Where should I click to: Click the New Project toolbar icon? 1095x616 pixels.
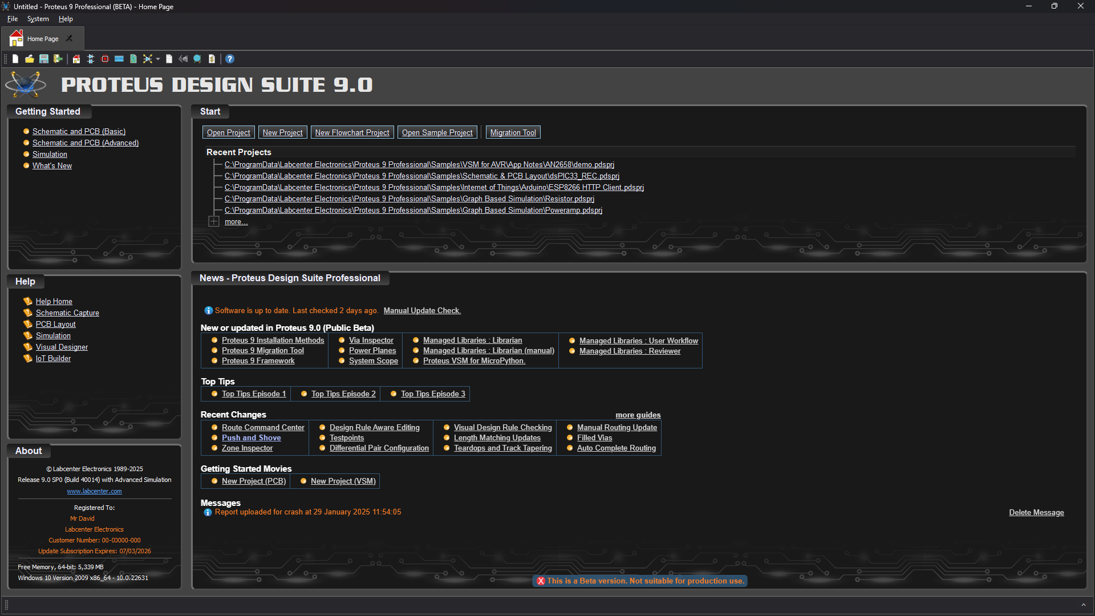15,59
